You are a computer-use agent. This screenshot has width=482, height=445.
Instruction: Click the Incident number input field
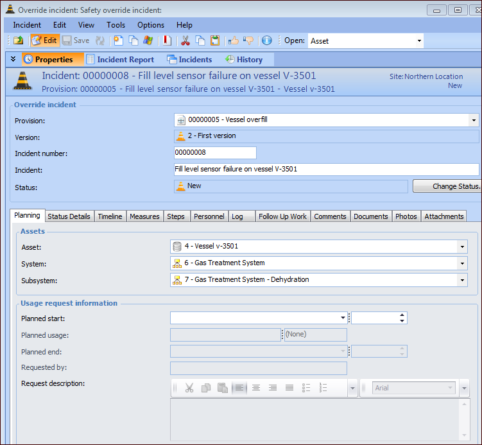pyautogui.click(x=215, y=153)
